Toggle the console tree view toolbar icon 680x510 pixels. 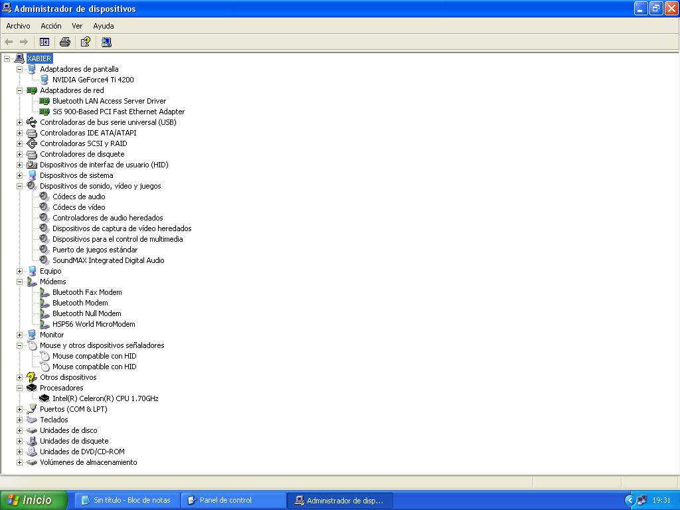click(x=44, y=42)
